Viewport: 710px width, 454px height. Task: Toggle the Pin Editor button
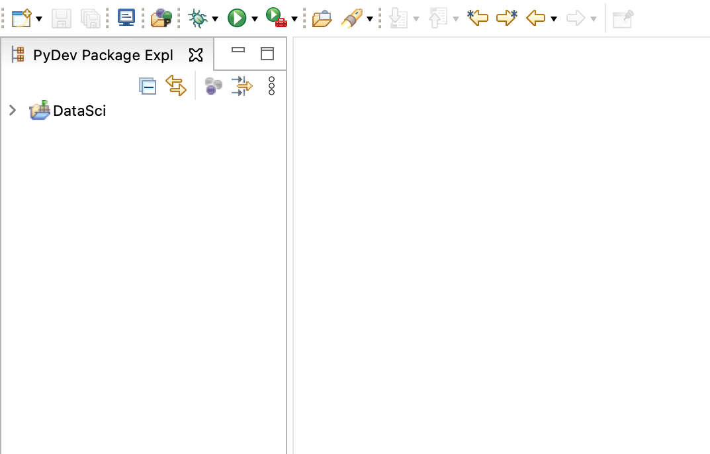click(623, 19)
